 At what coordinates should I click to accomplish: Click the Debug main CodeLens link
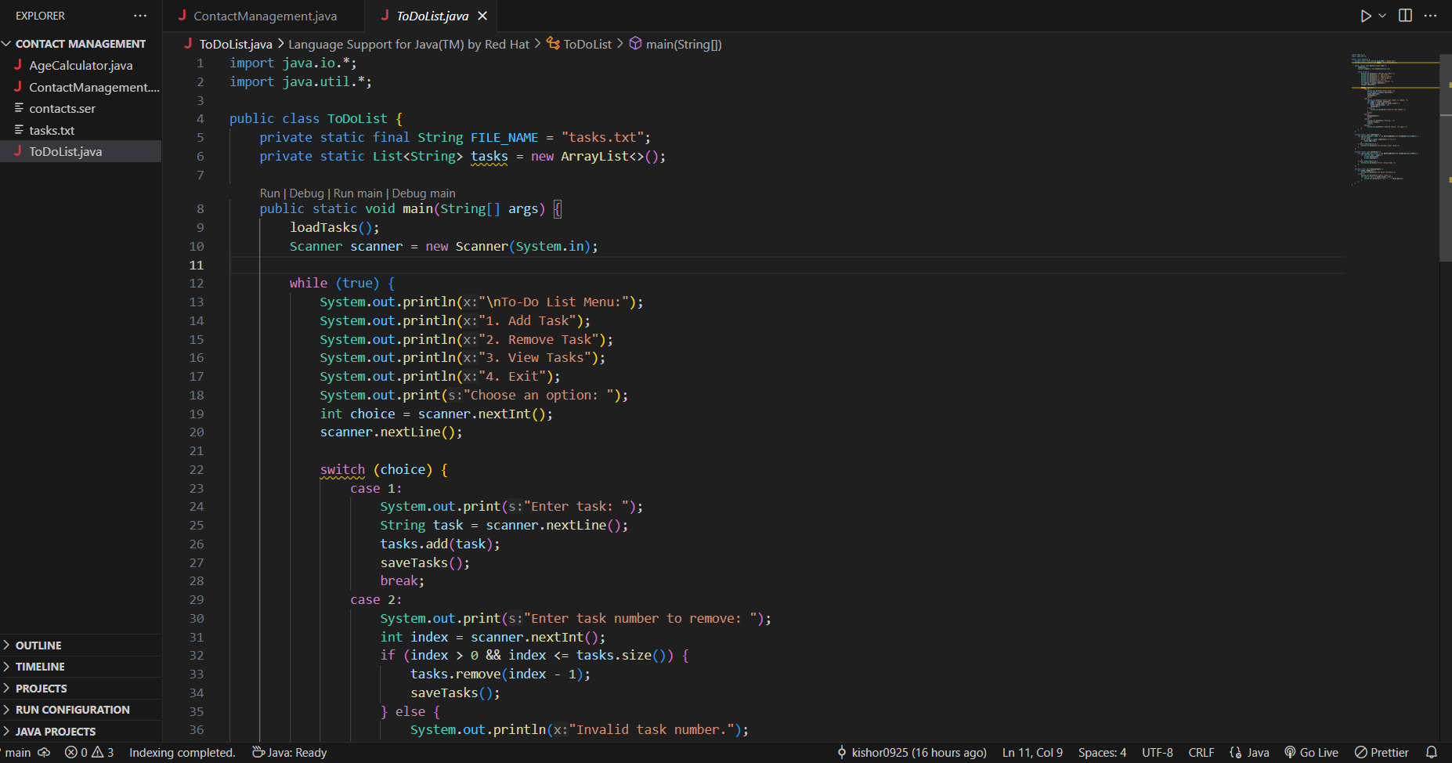(423, 193)
